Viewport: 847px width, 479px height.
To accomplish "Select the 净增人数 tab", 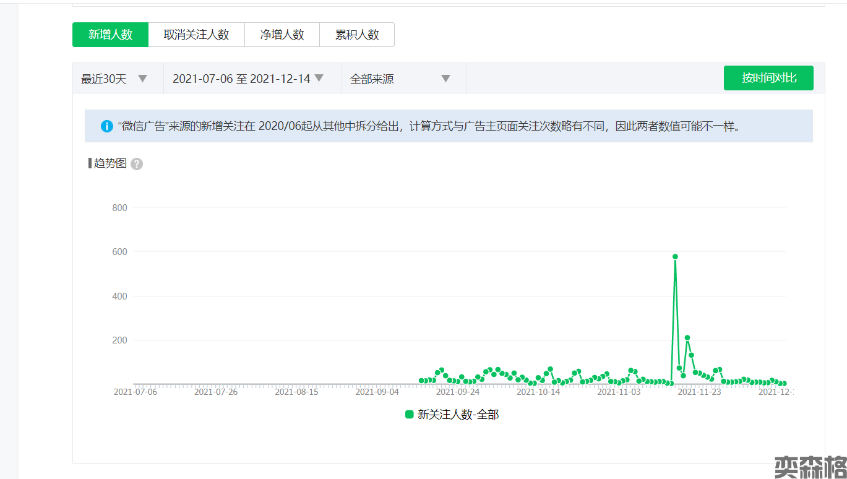I will (282, 35).
